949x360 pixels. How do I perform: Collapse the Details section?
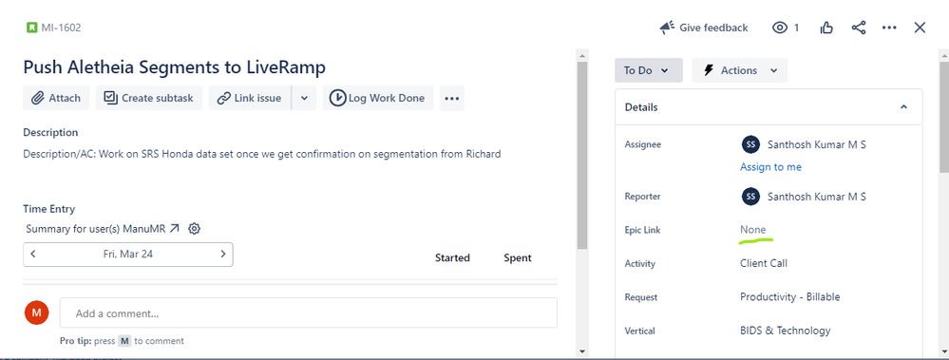click(903, 107)
